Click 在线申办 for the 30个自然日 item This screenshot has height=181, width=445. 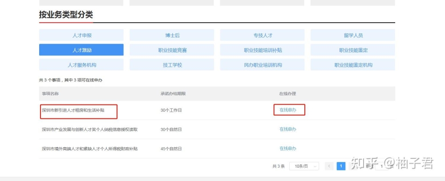(288, 129)
